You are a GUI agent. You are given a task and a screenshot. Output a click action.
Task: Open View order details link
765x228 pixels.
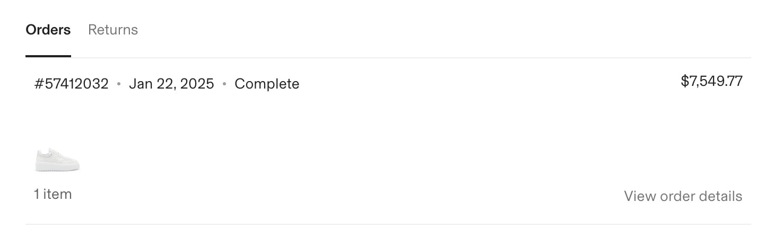click(x=683, y=196)
